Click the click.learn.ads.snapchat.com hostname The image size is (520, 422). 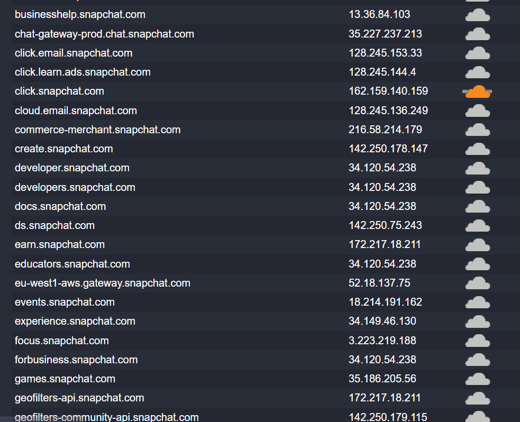(x=83, y=72)
